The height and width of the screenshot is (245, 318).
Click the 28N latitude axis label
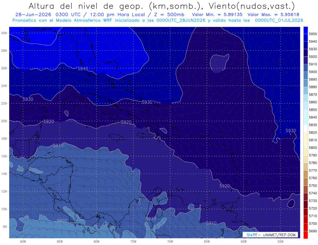5,50
